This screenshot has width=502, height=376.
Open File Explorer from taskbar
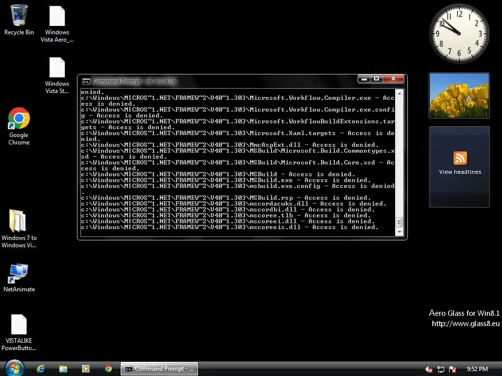click(x=63, y=369)
